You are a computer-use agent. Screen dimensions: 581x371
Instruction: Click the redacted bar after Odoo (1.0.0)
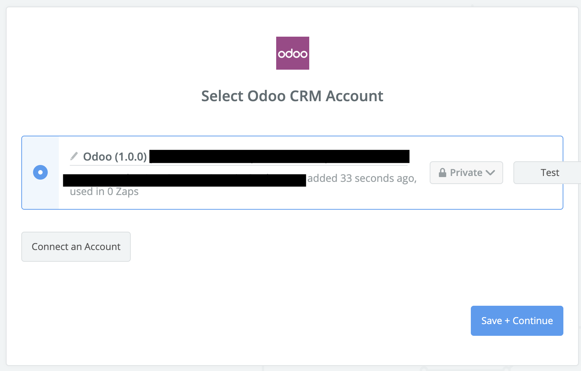279,157
